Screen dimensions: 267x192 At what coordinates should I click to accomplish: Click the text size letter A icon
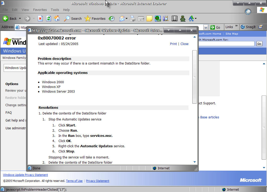click(191, 18)
